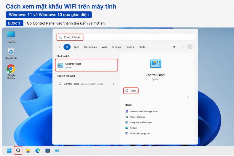234x156 pixels.
Task: Open recent Programs and Features
Action: (x=139, y=122)
